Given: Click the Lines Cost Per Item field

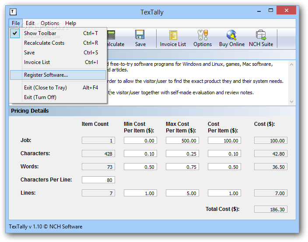Looking at the screenshot, I should 224,193.
